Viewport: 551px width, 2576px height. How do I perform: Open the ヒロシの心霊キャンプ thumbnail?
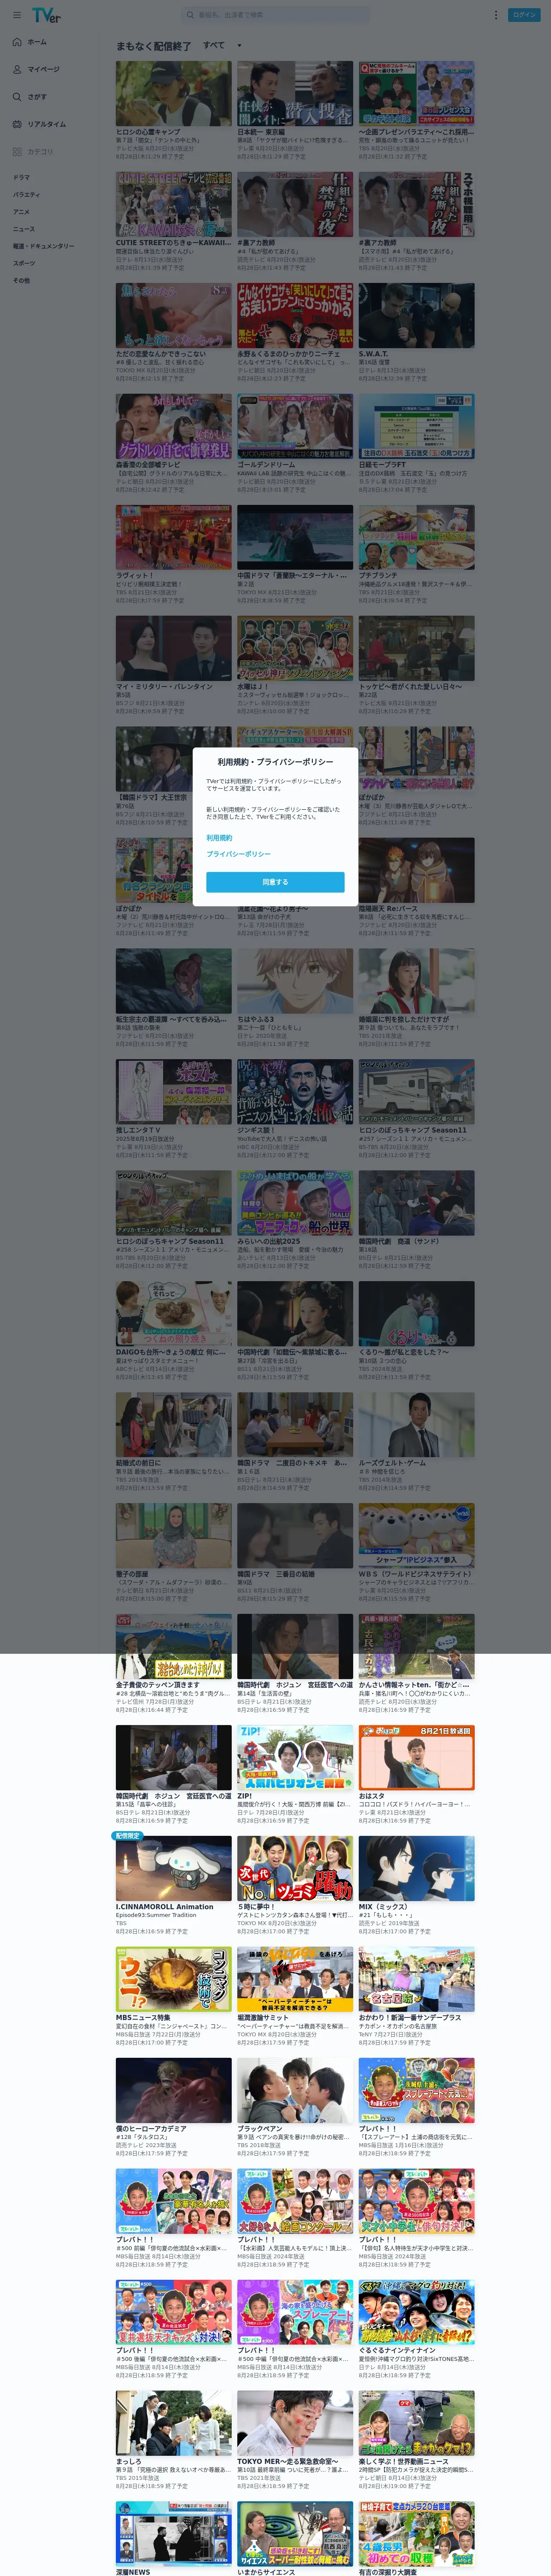(173, 93)
